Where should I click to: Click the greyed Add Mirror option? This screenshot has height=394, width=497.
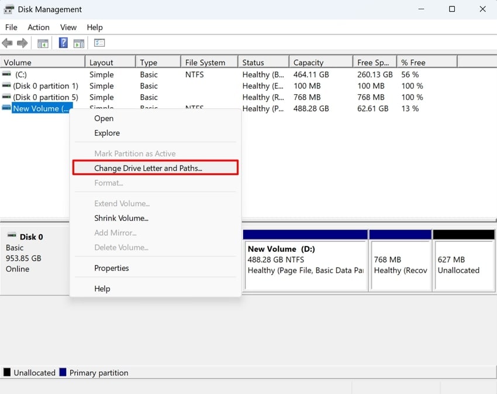(156, 233)
